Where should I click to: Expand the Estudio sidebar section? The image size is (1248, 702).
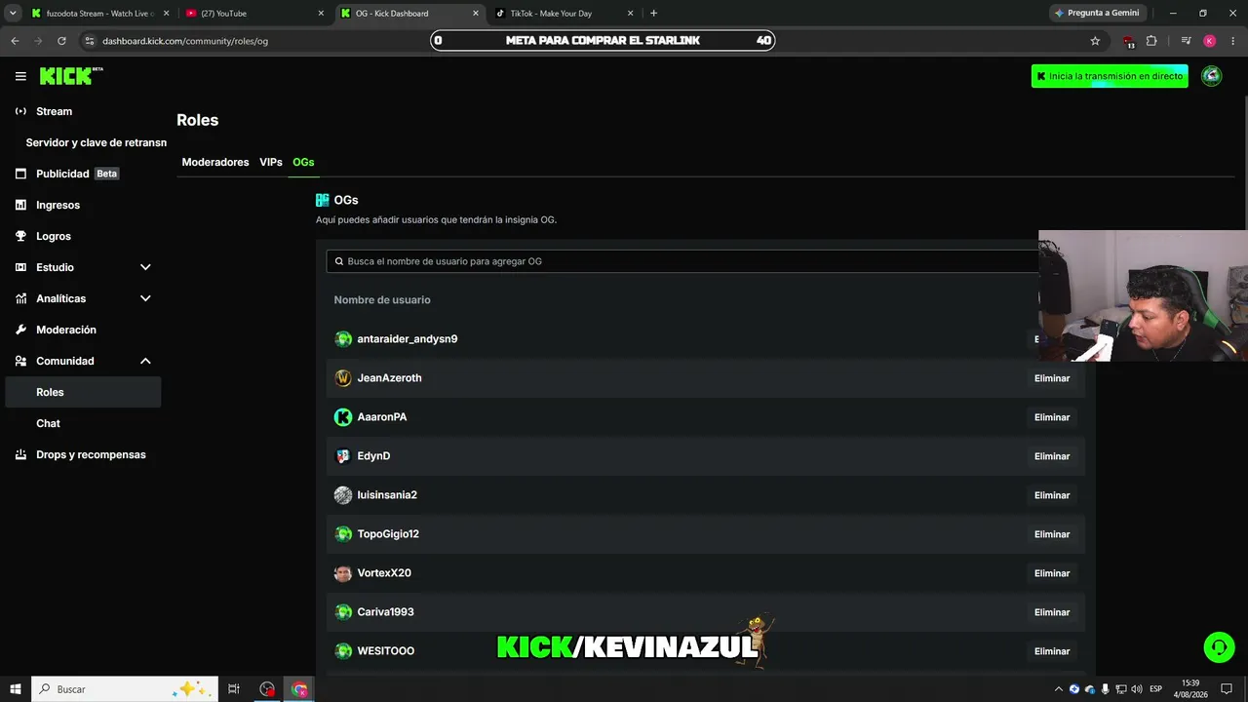pos(145,267)
